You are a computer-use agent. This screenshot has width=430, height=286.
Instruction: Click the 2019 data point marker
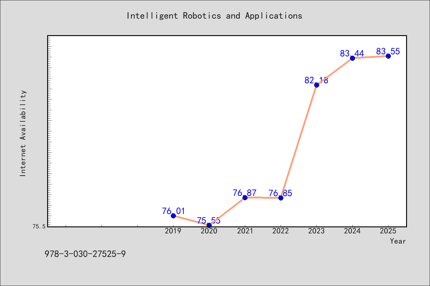click(x=173, y=216)
